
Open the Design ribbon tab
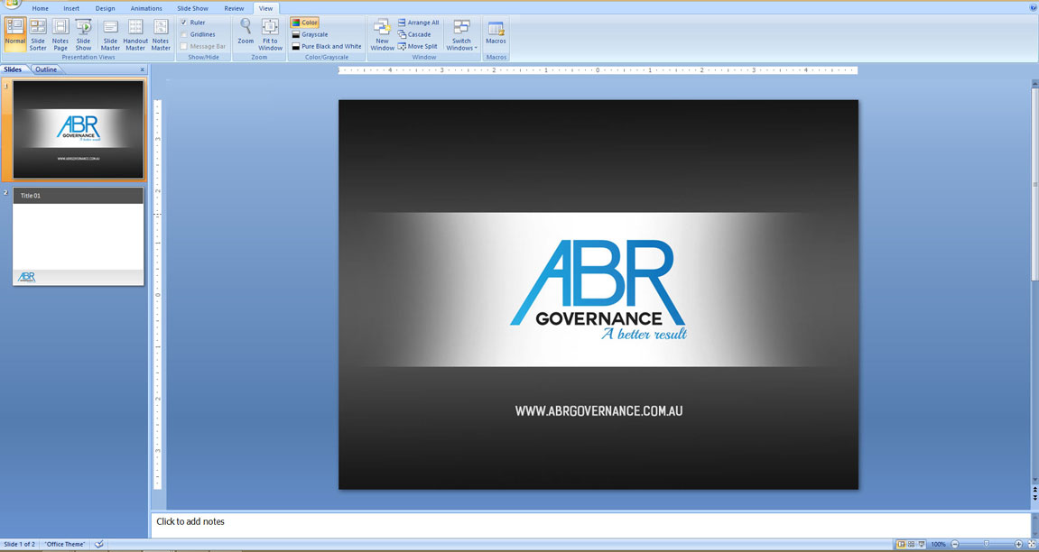click(105, 9)
